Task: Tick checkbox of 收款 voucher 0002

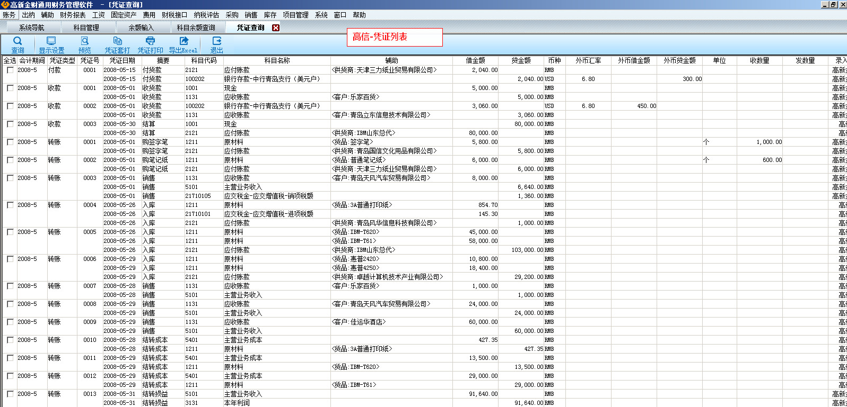Action: tap(10, 106)
